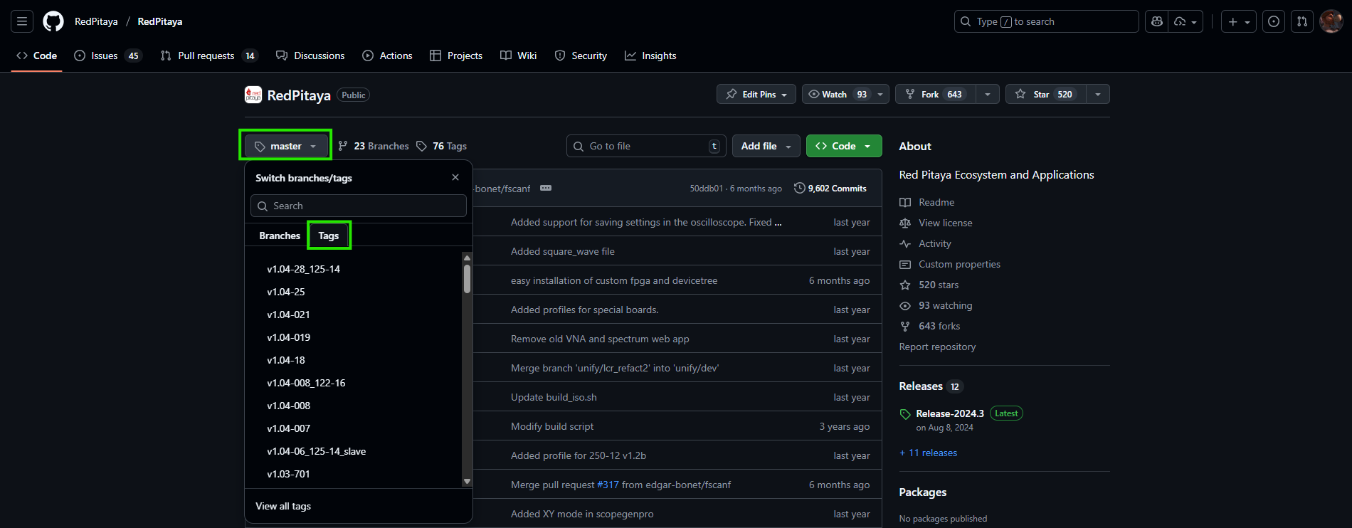Open the Security tab
Viewport: 1352px width, 528px height.
tap(581, 56)
